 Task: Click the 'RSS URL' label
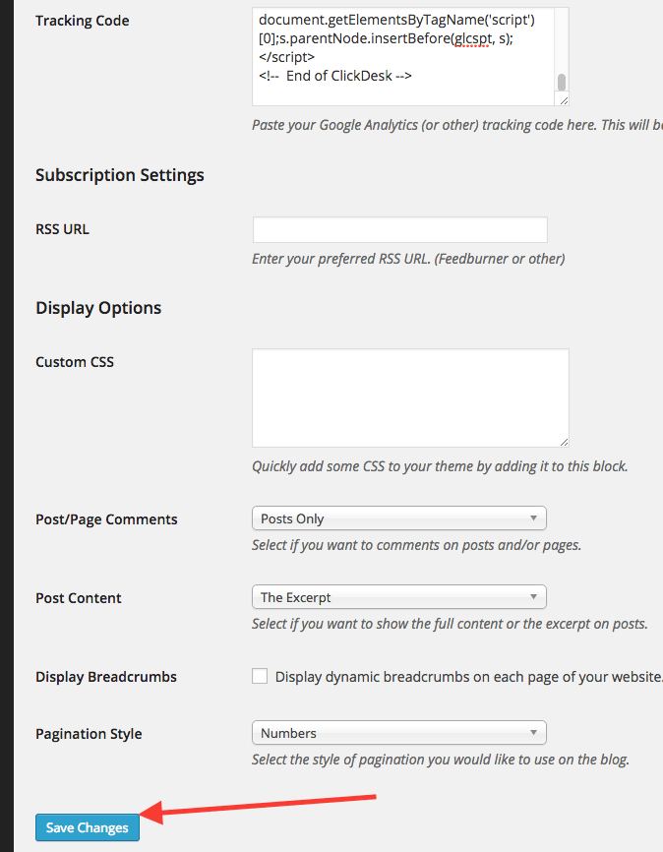pos(63,229)
